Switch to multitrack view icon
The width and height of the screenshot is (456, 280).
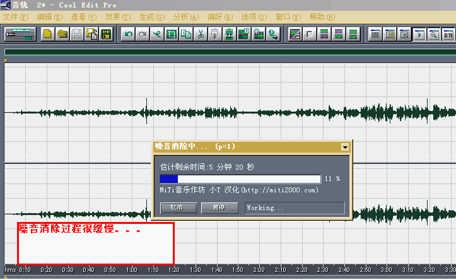pos(20,34)
